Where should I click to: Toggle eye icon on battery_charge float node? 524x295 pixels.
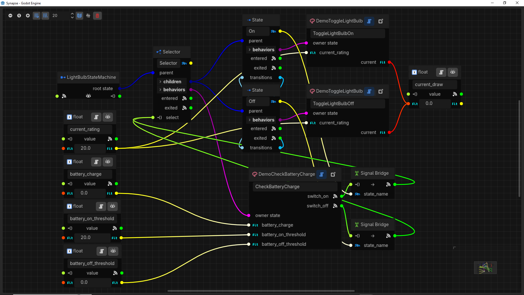(x=108, y=162)
